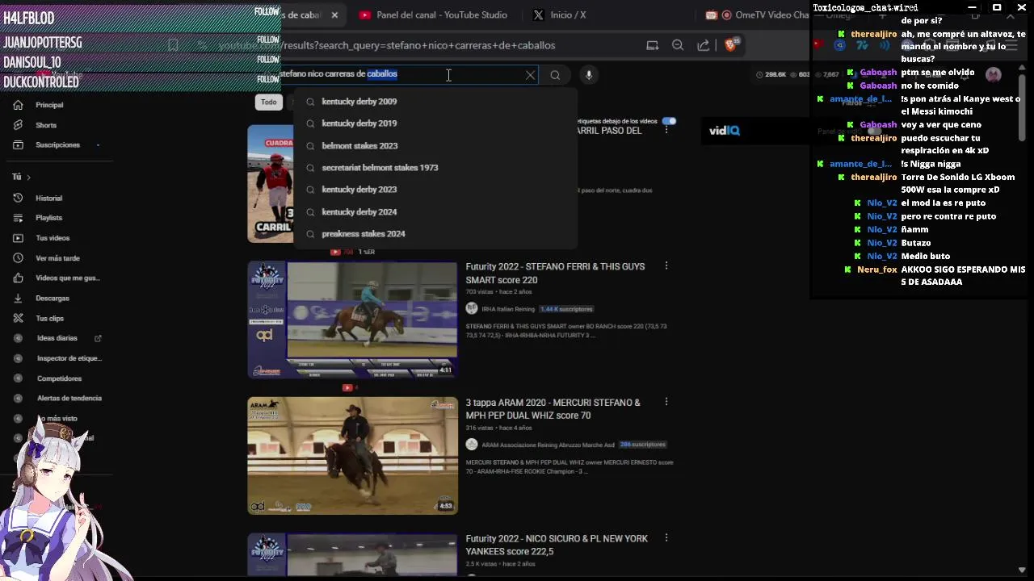This screenshot has width=1034, height=581.
Task: Open Alertas de tendencia in the sidebar
Action: (x=69, y=398)
